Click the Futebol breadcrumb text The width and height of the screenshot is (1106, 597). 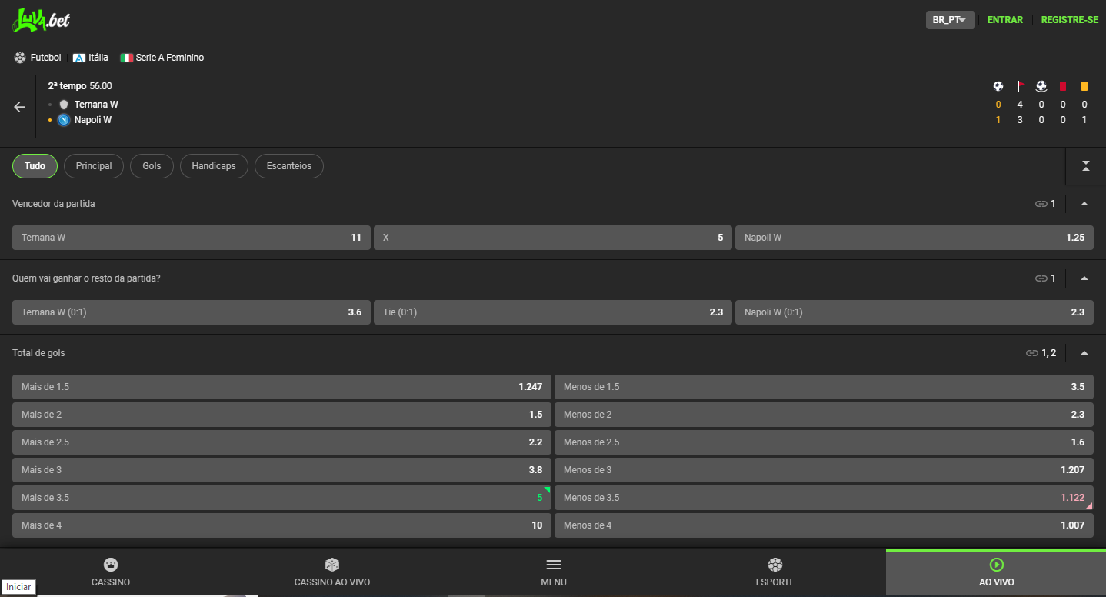[x=46, y=58]
